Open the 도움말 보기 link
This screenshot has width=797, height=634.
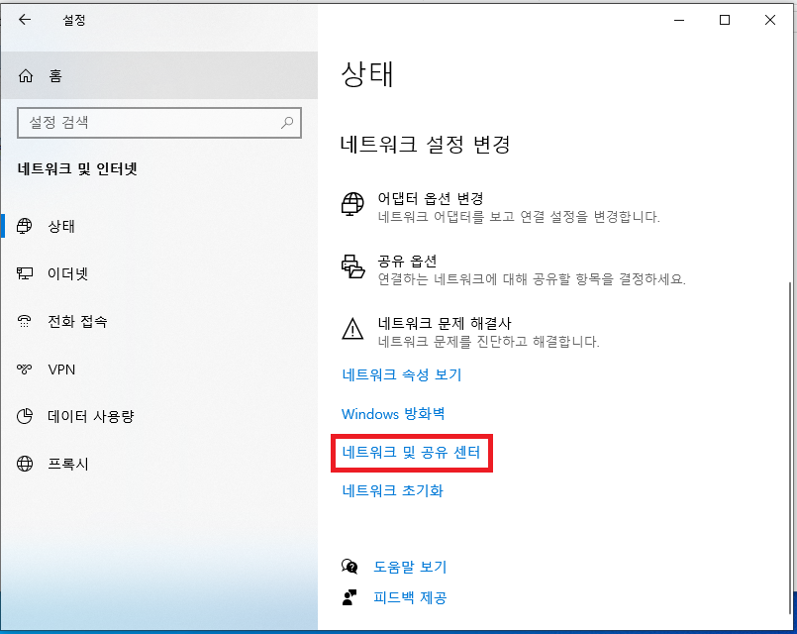click(410, 567)
